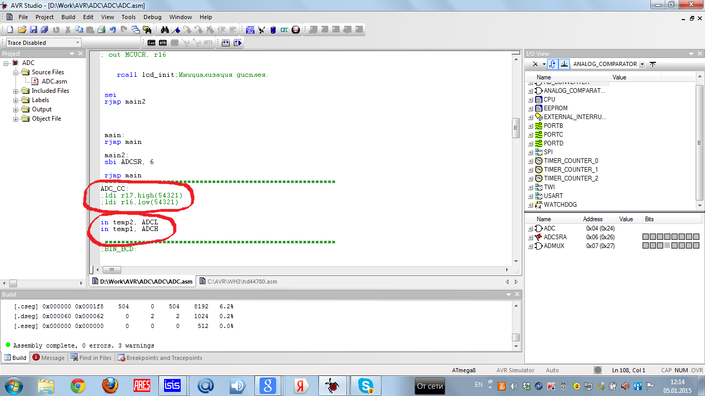705x396 pixels.
Task: Toggle the rightmost bit box of ADMUX
Action: tap(696, 246)
